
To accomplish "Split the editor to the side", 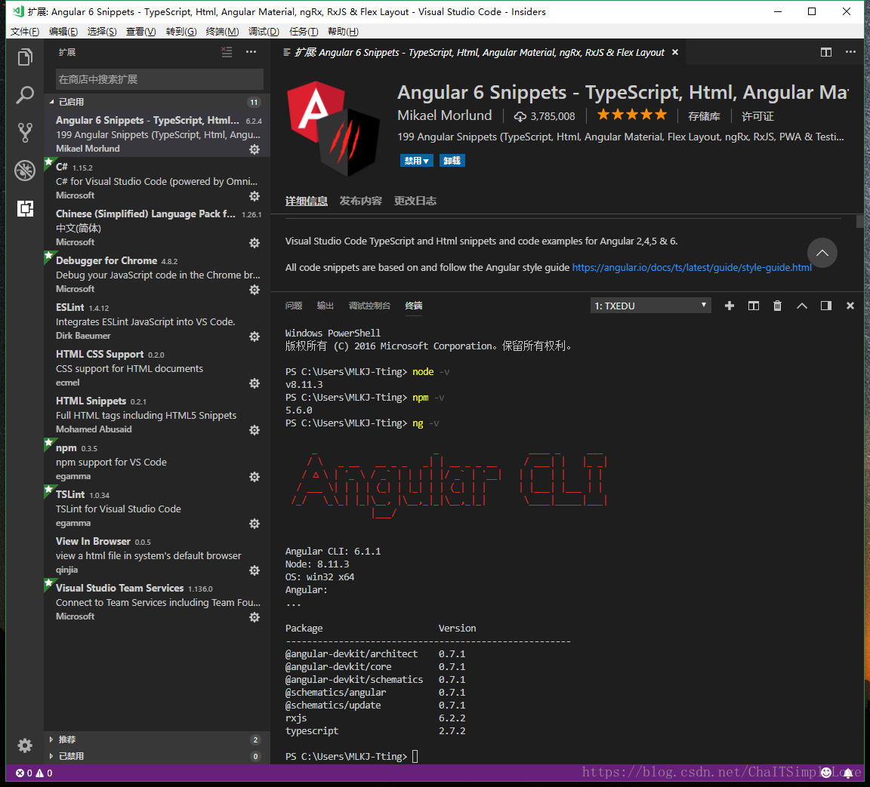I will [826, 52].
